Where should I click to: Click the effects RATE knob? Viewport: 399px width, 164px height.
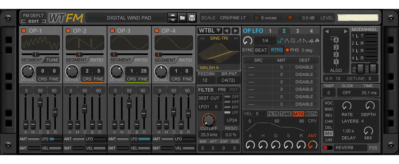(x=347, y=105)
